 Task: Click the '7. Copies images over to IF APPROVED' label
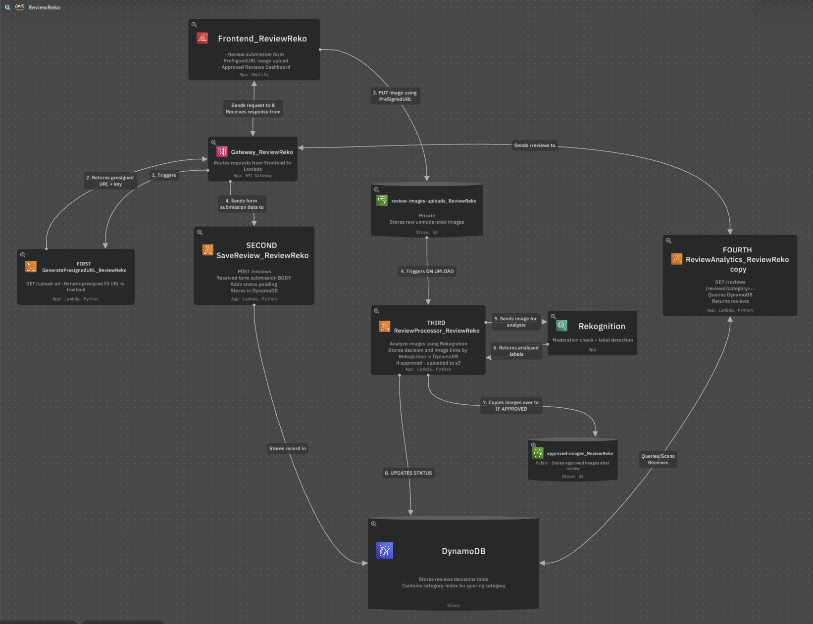(511, 406)
